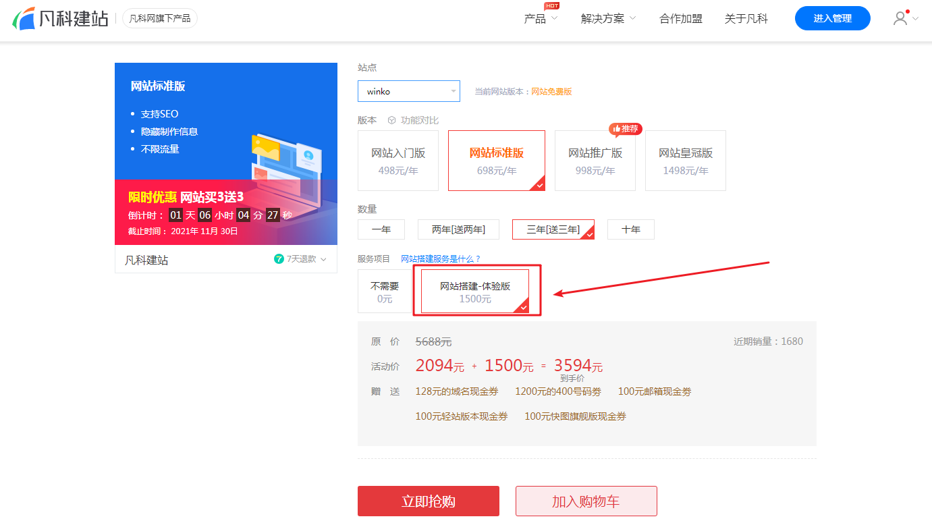Click the HOT tag above 产品

[552, 5]
